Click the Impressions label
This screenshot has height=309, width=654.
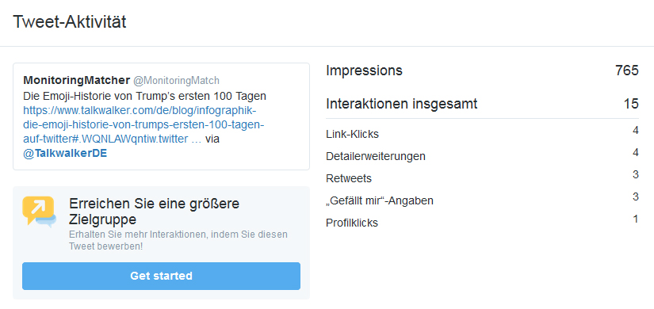click(364, 71)
